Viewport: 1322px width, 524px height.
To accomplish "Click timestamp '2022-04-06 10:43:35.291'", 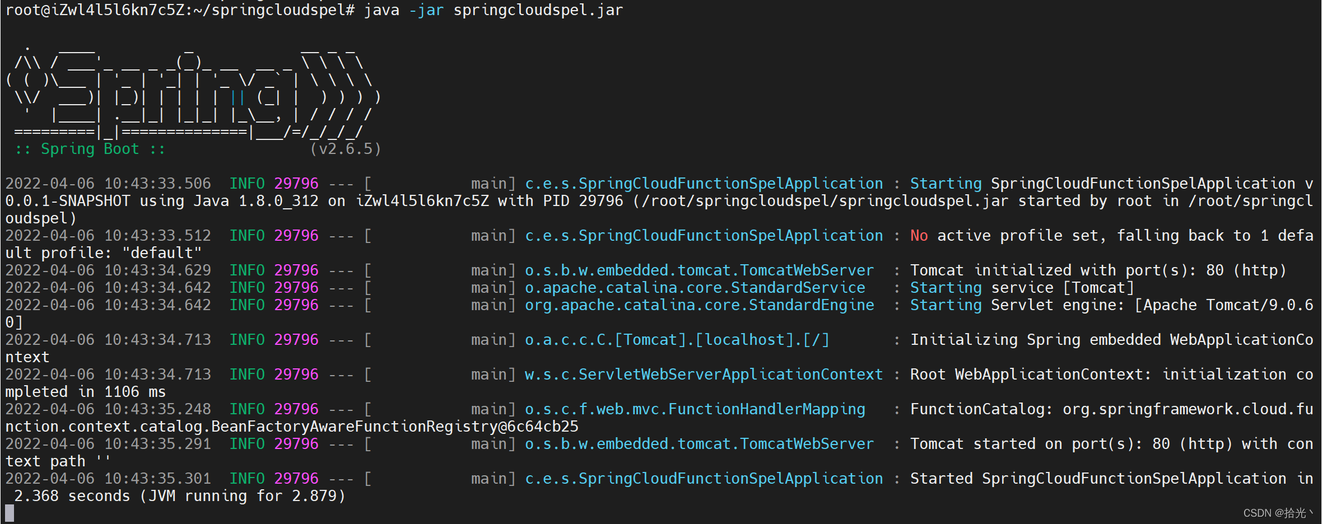I will (x=108, y=444).
